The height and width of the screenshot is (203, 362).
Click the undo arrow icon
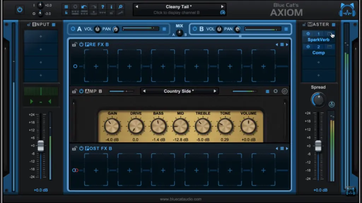point(84,7)
